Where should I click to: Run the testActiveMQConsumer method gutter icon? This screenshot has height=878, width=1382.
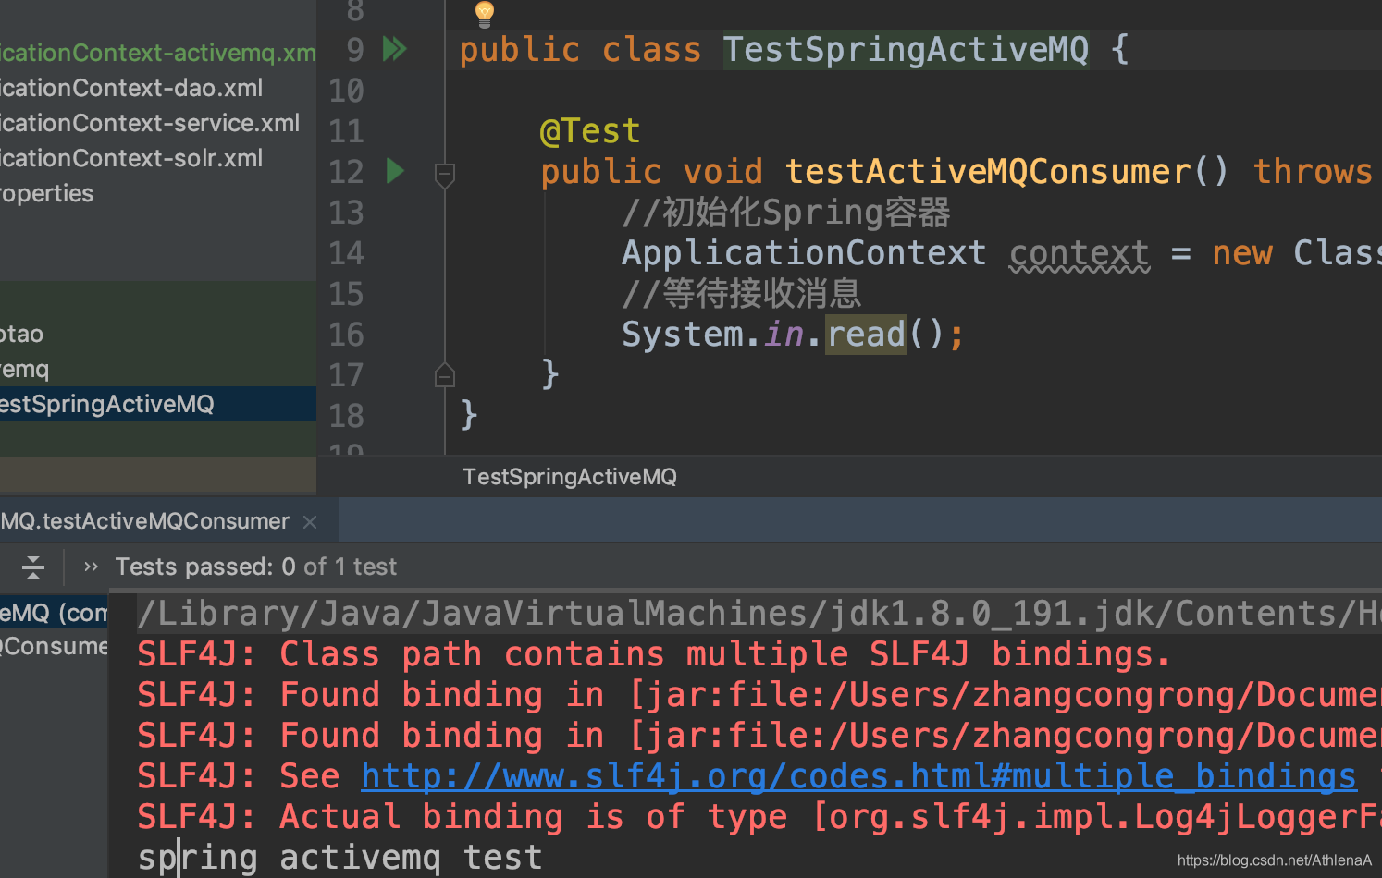pos(395,171)
